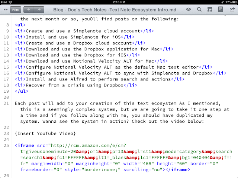Click the closing </iframe> tag
Screen dimensions: 238x178
tap(178, 170)
